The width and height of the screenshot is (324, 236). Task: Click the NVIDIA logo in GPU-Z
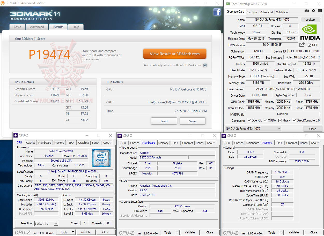coord(310,32)
